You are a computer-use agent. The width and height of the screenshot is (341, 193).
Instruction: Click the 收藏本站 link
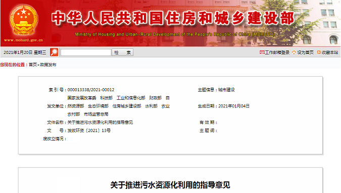point(330,52)
